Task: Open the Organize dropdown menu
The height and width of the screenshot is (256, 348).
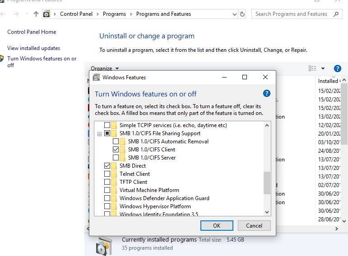Action: coord(105,69)
